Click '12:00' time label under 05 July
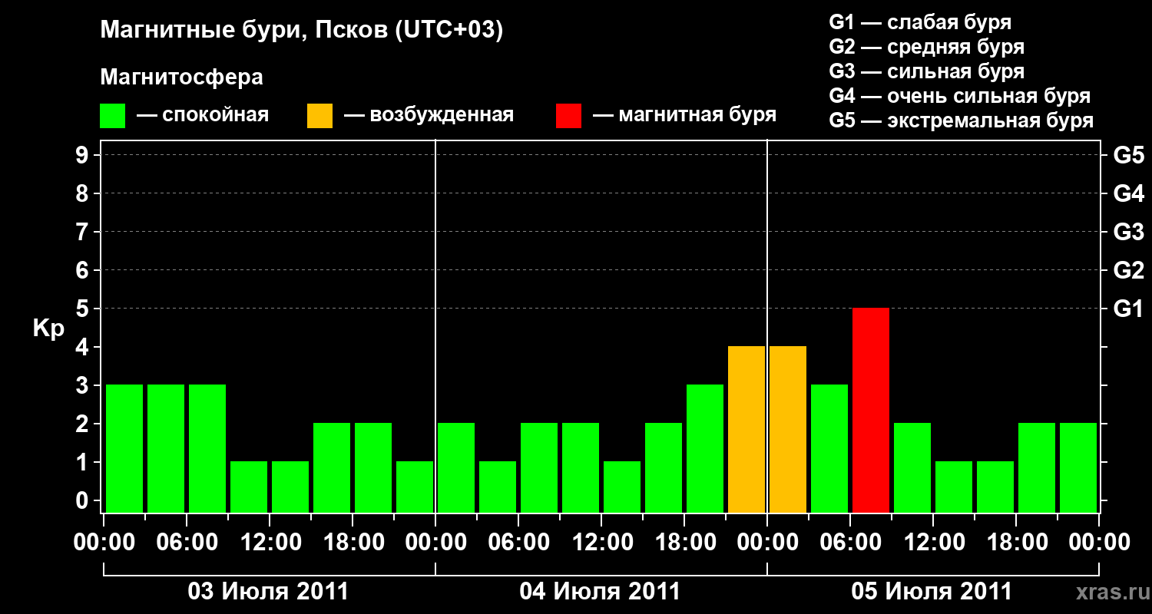The image size is (1152, 614). (933, 543)
